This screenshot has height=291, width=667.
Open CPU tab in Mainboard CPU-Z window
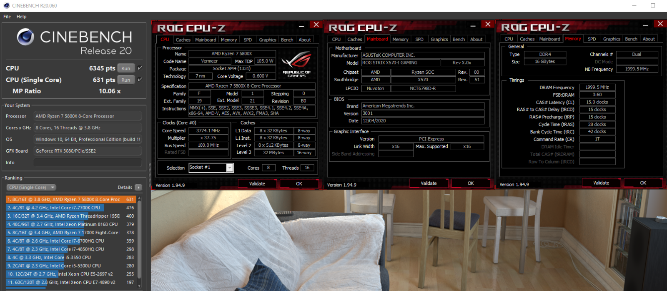point(336,40)
